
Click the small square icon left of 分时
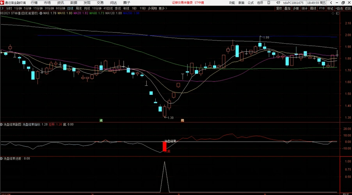tap(3, 8)
